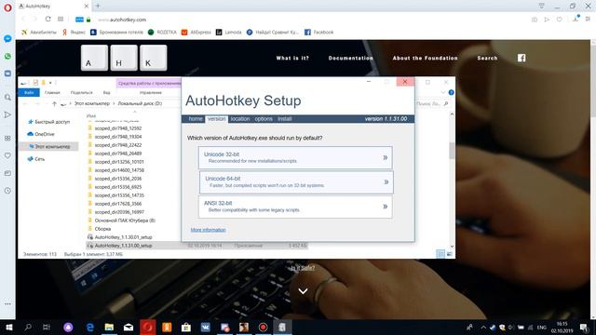Open Windows Start menu
Image resolution: width=596 pixels, height=335 pixels.
(x=9, y=327)
